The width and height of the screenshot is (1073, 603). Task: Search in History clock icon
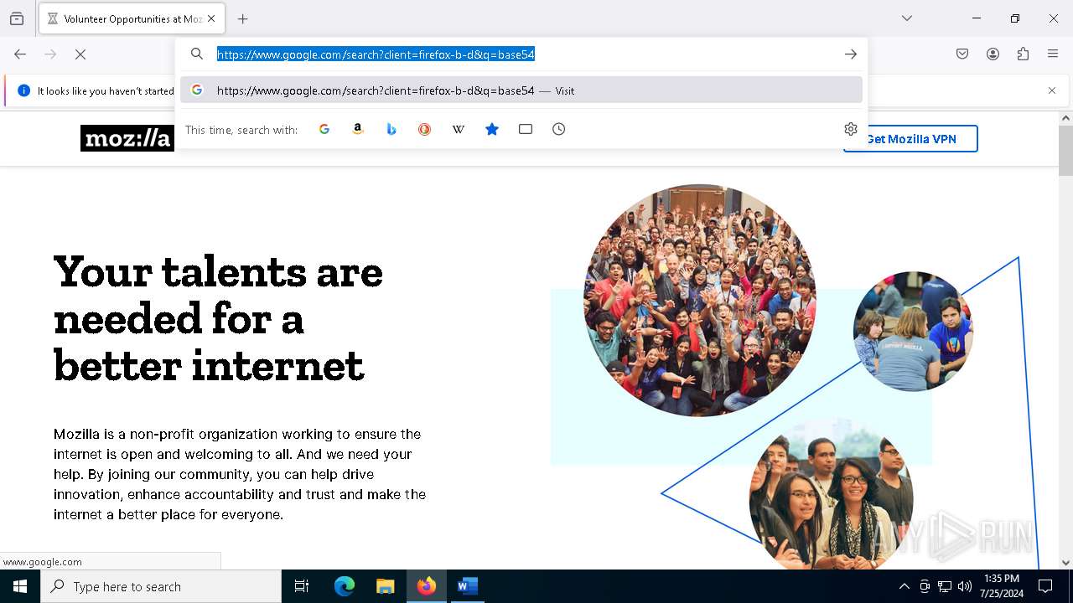point(559,129)
